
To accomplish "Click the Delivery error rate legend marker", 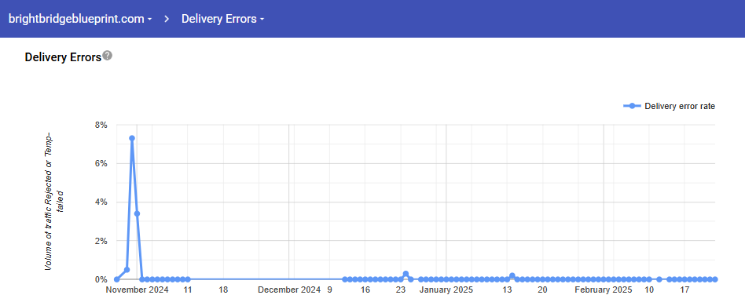I will (632, 106).
